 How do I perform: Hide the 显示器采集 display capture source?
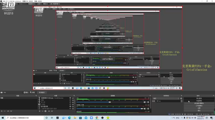[70, 106]
